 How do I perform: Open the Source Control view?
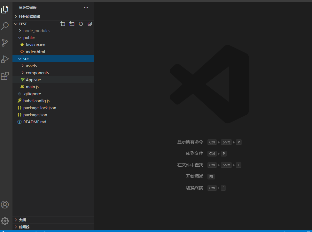pyautogui.click(x=5, y=43)
